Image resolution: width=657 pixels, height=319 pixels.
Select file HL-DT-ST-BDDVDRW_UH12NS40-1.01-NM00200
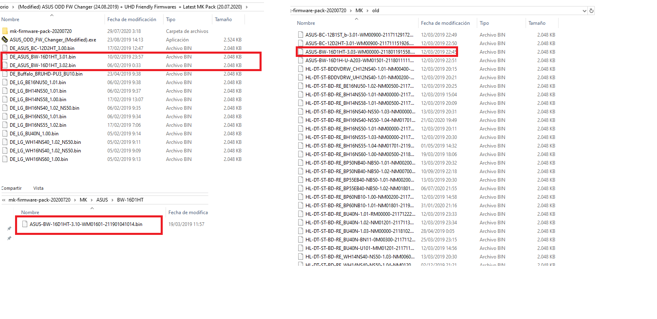point(360,77)
